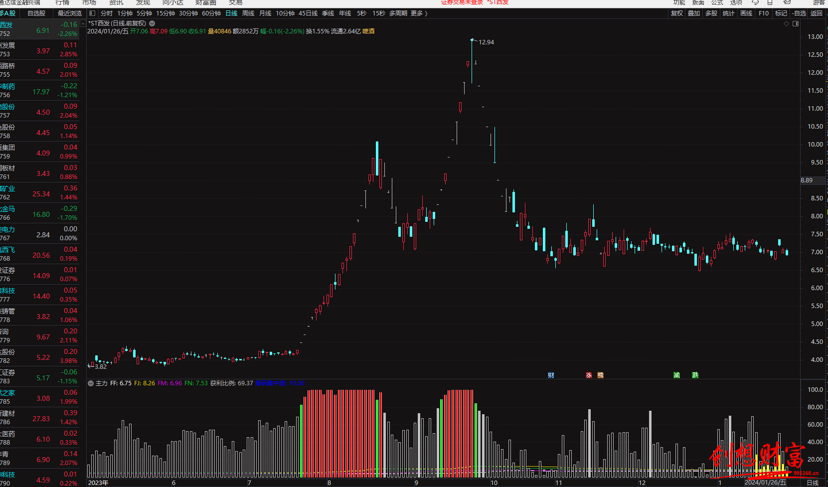828x487 pixels.
Task: Toggle the right info panel icon
Action: (x=796, y=23)
